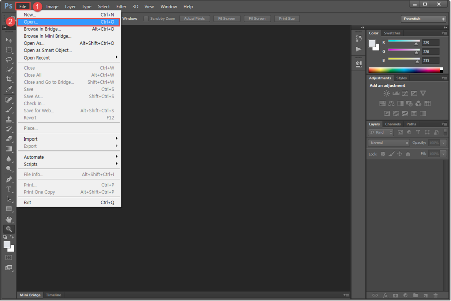This screenshot has height=301, width=451.
Task: Select the History Brush tool
Action: point(9,129)
